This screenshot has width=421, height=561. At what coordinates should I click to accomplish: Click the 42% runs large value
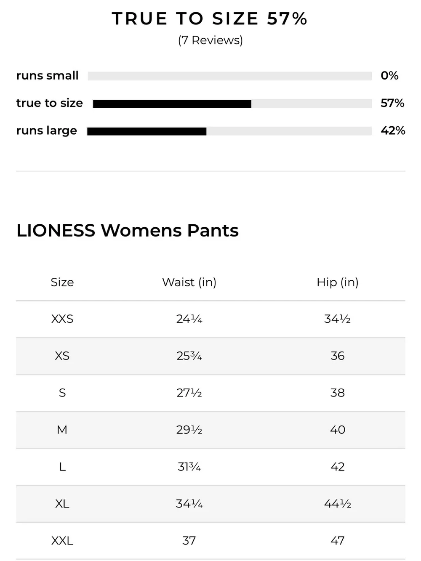(x=393, y=130)
